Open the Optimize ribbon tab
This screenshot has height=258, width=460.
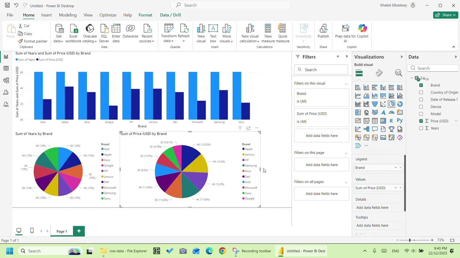(x=108, y=15)
